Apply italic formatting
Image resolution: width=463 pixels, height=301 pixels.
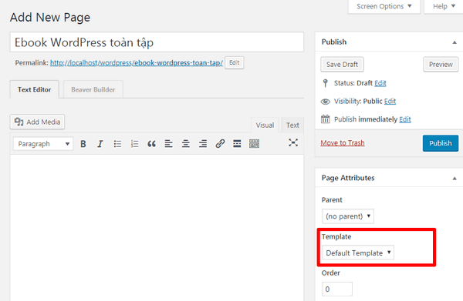100,144
